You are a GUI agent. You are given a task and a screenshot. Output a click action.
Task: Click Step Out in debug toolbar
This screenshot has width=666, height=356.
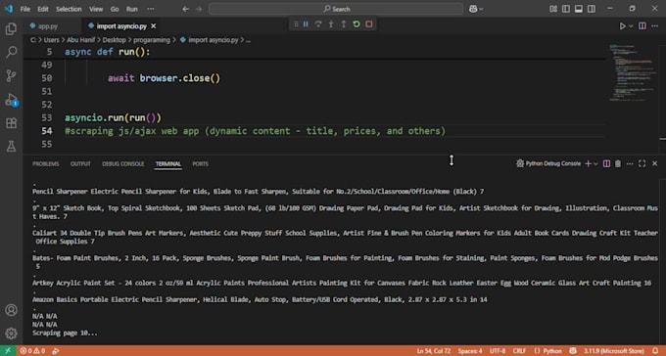(x=344, y=24)
